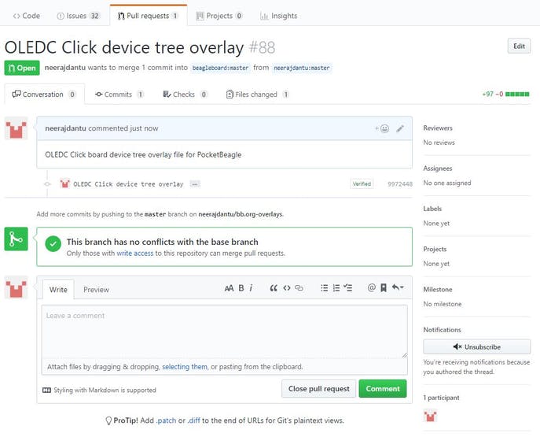540x437 pixels.
Task: Reference an issue with the bookmark icon
Action: coord(384,288)
